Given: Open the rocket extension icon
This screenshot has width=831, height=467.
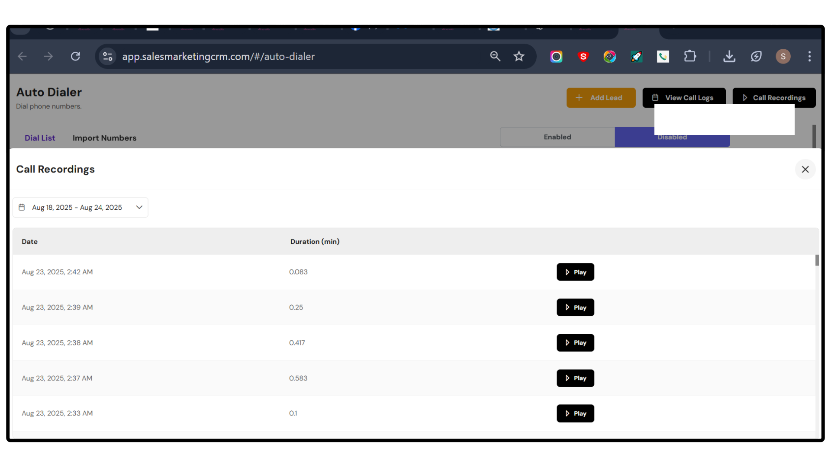Looking at the screenshot, I should click(x=636, y=57).
